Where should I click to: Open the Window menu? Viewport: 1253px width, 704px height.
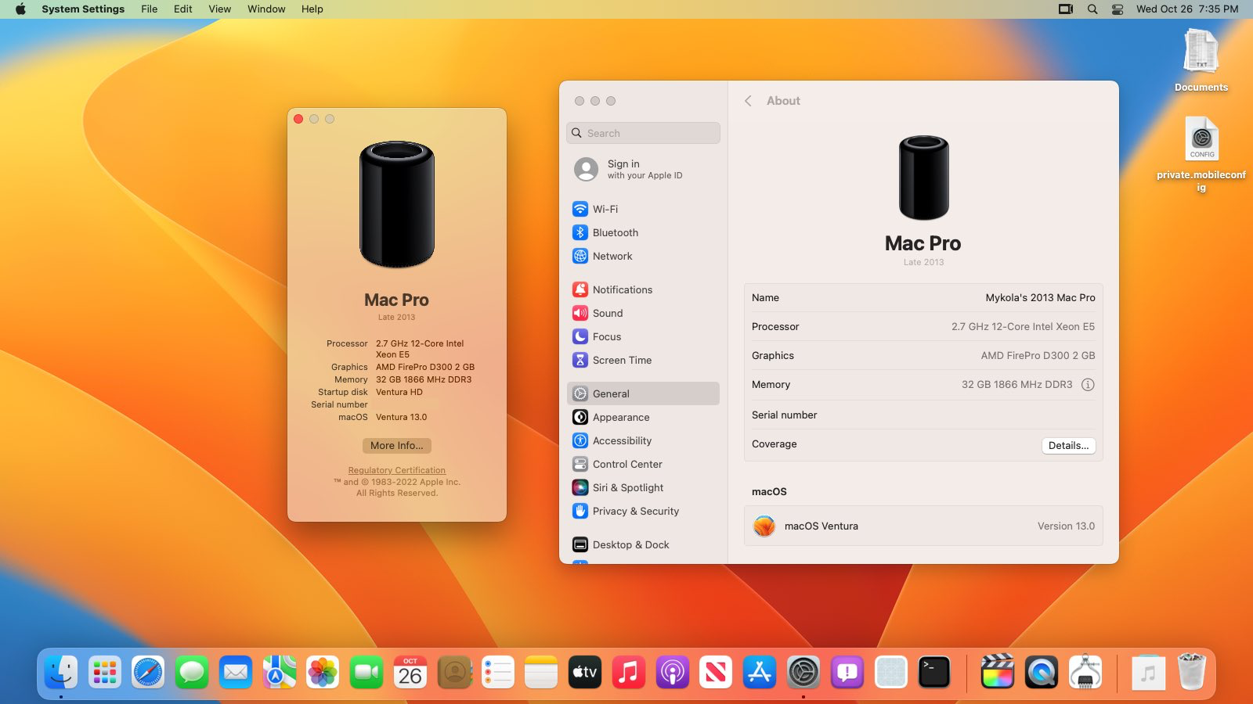[266, 9]
